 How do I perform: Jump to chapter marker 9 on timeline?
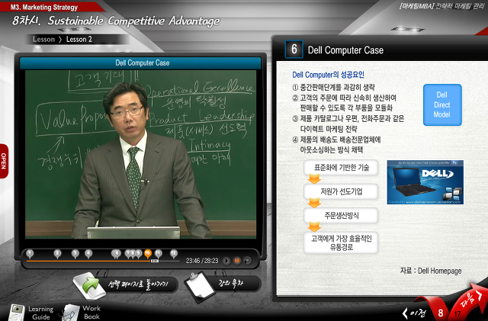(139, 254)
